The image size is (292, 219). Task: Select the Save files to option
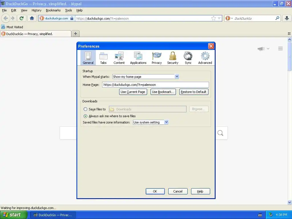click(85, 109)
